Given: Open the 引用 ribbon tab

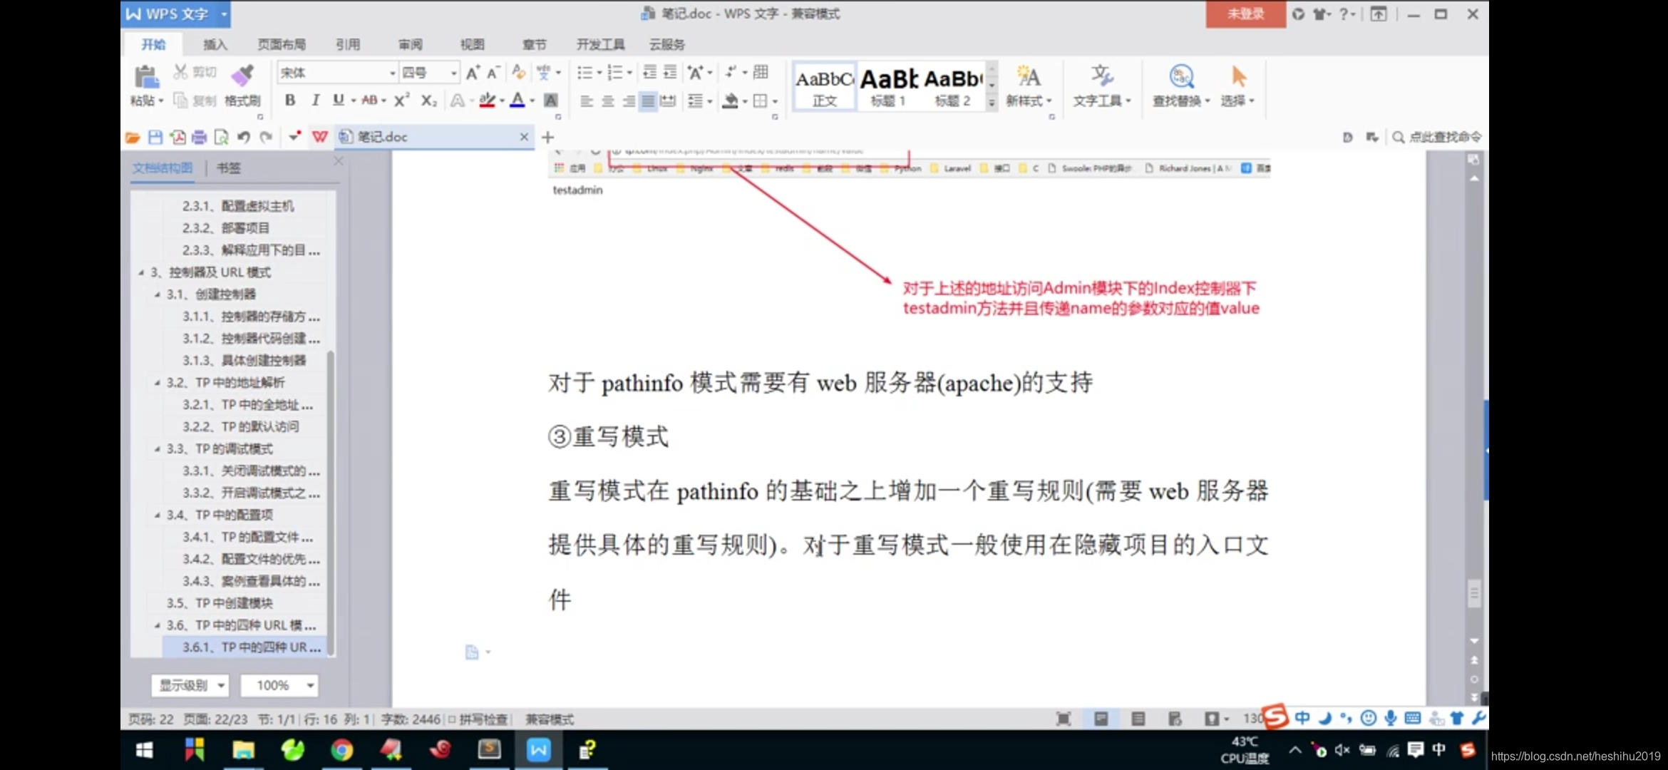Looking at the screenshot, I should 348,45.
